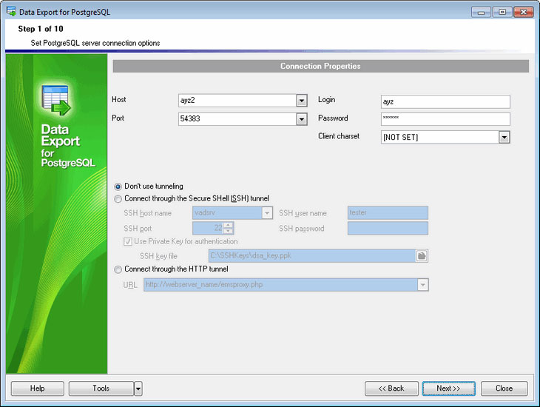Go to the Next step
The width and height of the screenshot is (540, 407).
tap(448, 388)
